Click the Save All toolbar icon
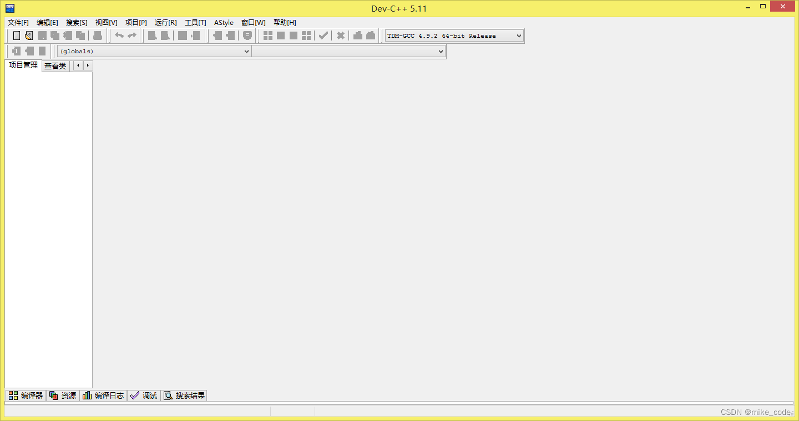 click(x=55, y=35)
